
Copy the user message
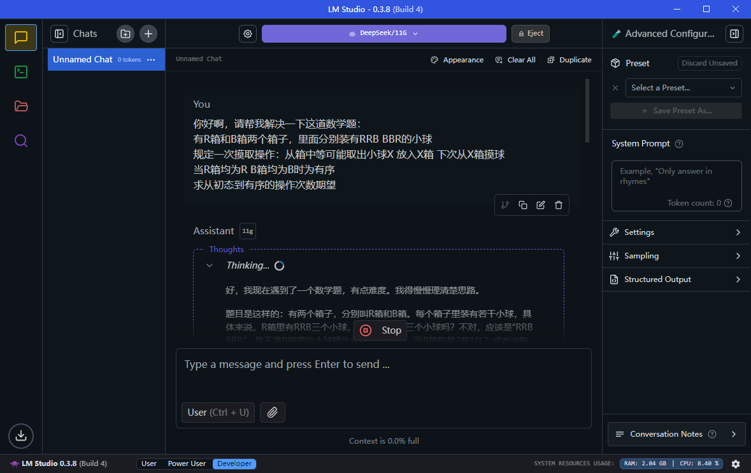523,205
